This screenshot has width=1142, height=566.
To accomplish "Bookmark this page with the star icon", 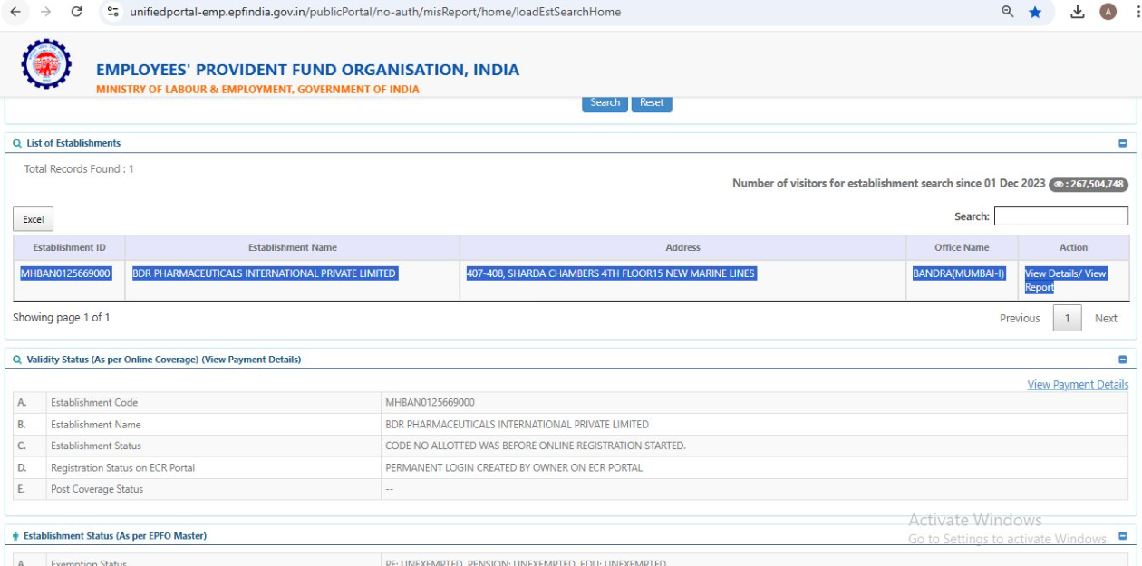I will 1035,12.
